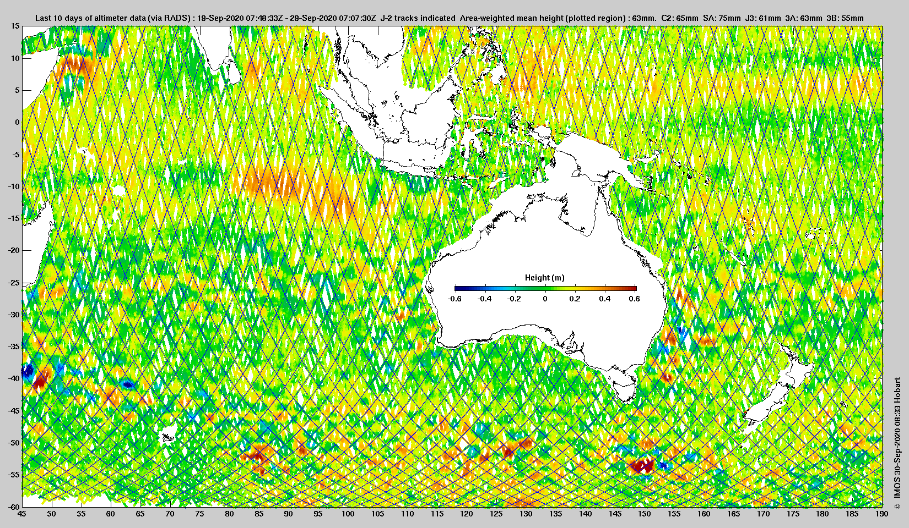Click the "3A: 63mm" value in header
The height and width of the screenshot is (528, 909).
tap(804, 18)
